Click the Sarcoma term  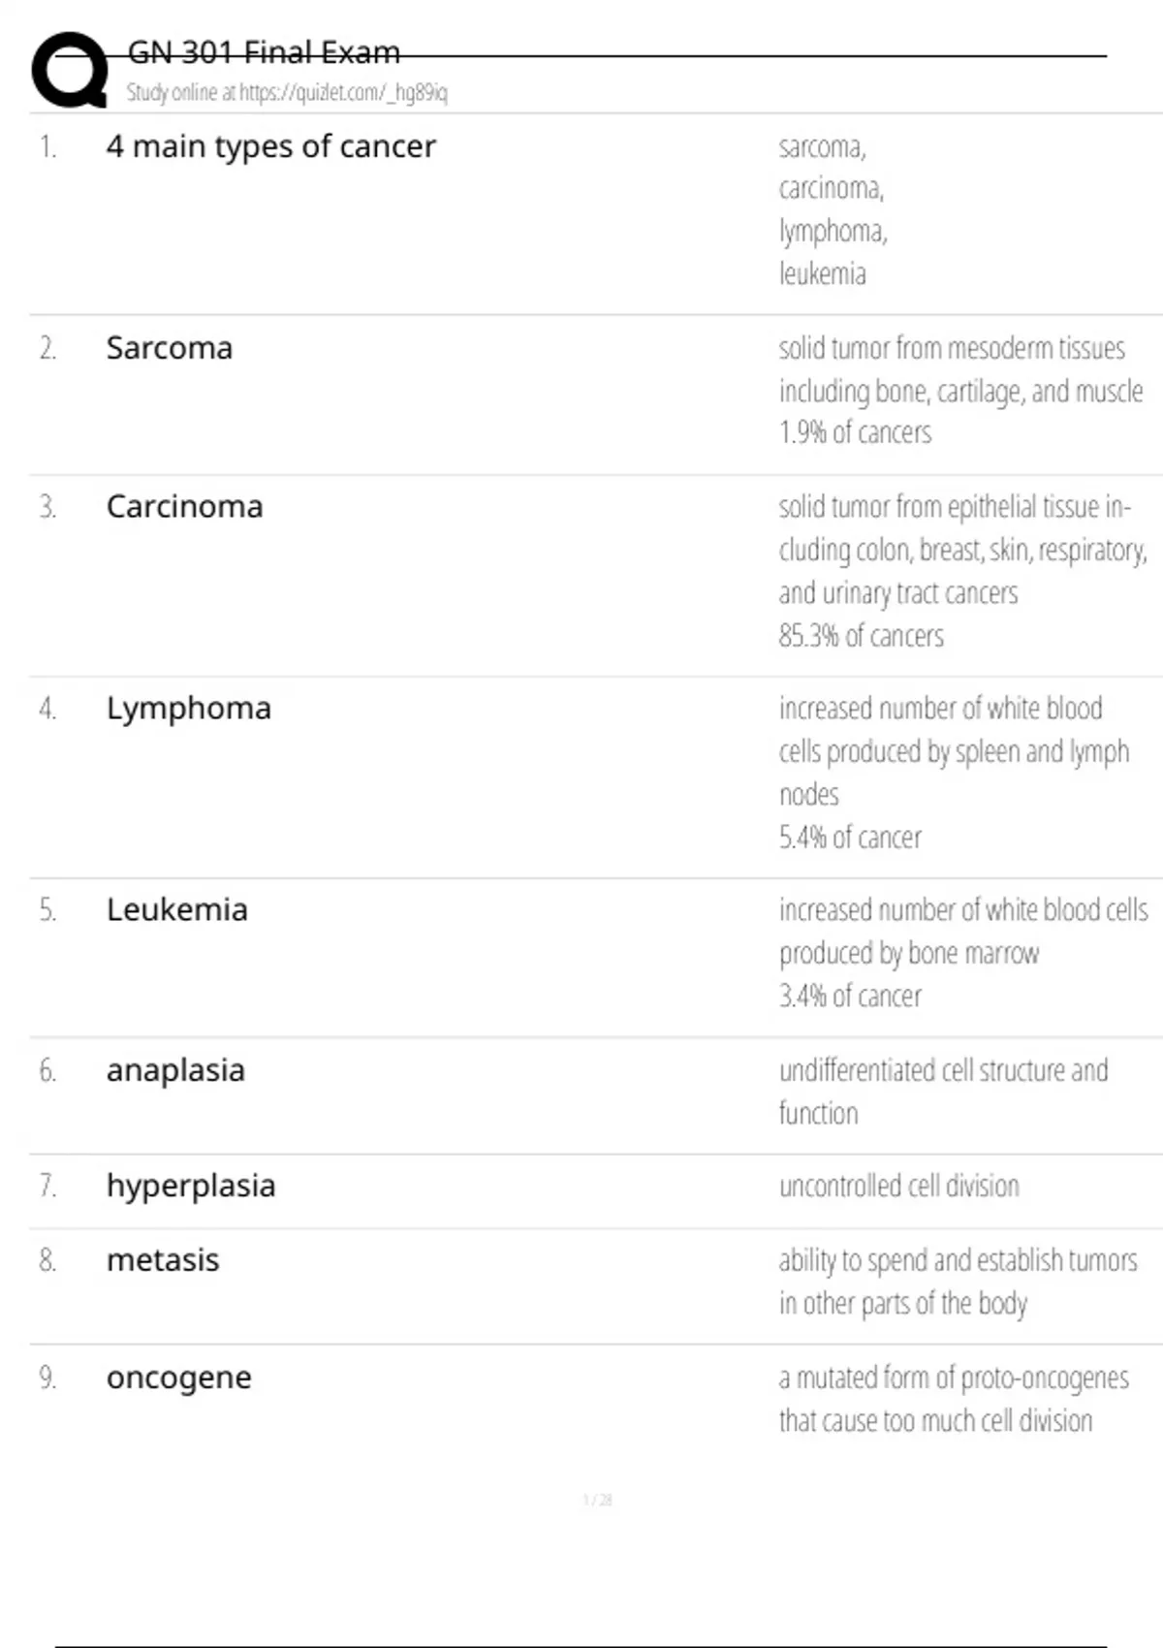click(x=170, y=348)
